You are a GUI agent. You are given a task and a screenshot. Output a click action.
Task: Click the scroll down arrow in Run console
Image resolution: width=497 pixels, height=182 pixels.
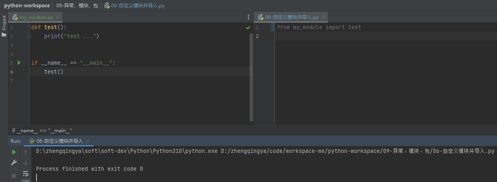coord(26,163)
